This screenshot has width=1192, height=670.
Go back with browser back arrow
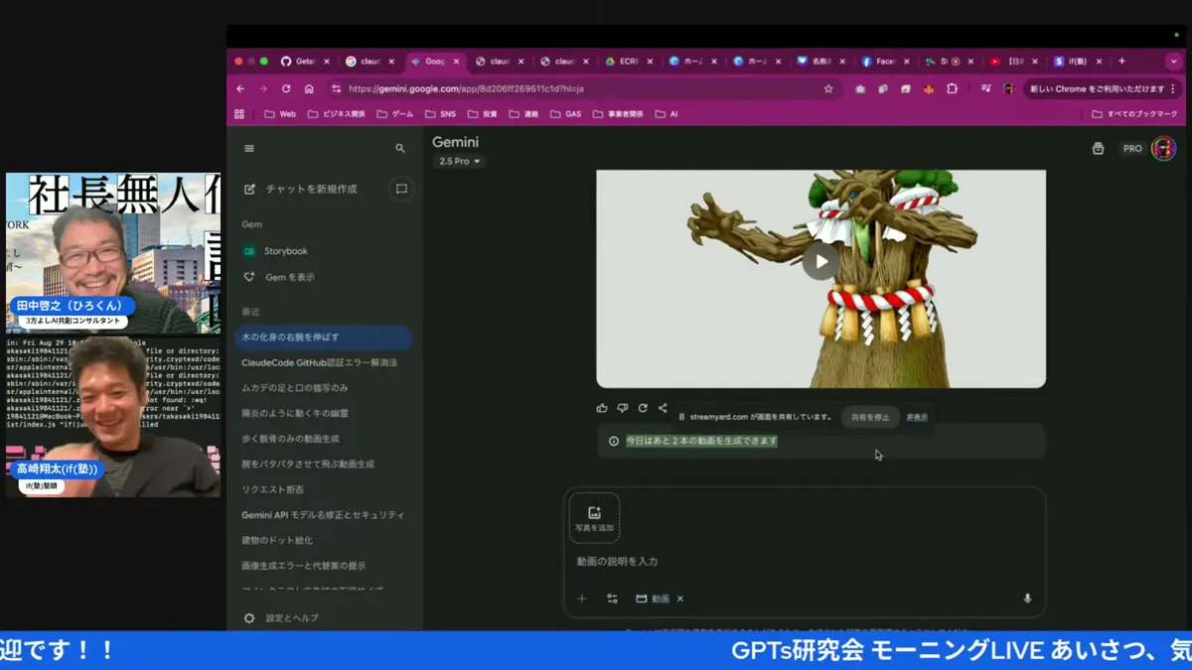tap(240, 88)
